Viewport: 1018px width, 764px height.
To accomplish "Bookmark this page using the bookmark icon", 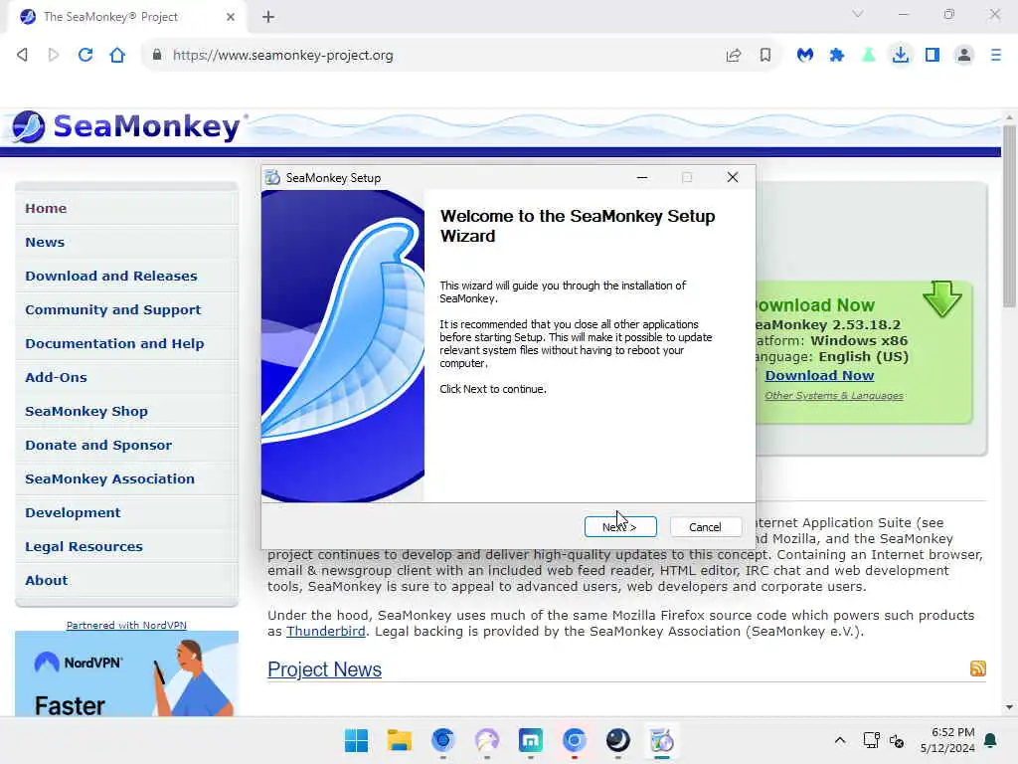I will (765, 56).
